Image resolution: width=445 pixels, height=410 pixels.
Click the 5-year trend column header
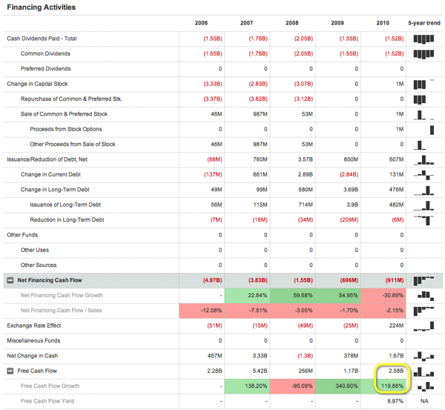[x=424, y=23]
